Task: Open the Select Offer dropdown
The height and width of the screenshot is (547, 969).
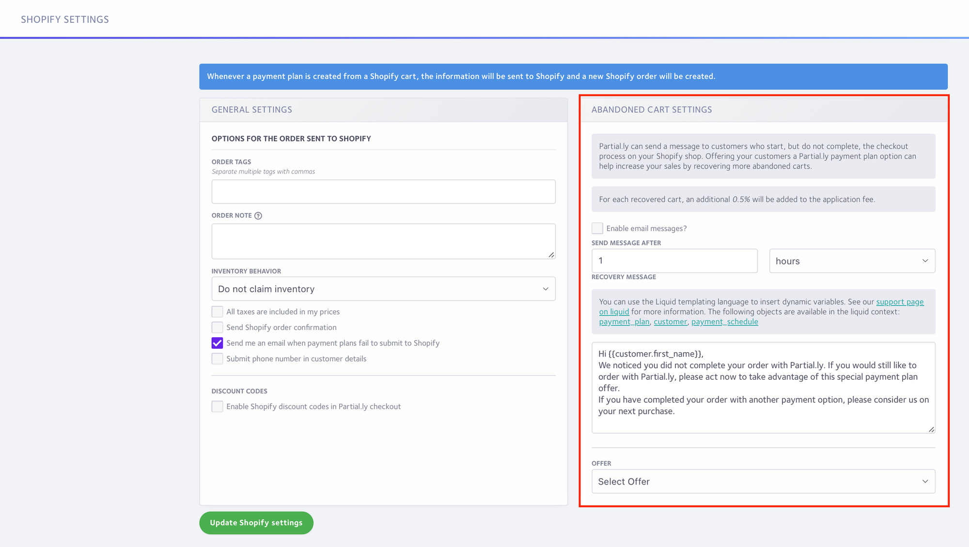Action: [x=764, y=481]
